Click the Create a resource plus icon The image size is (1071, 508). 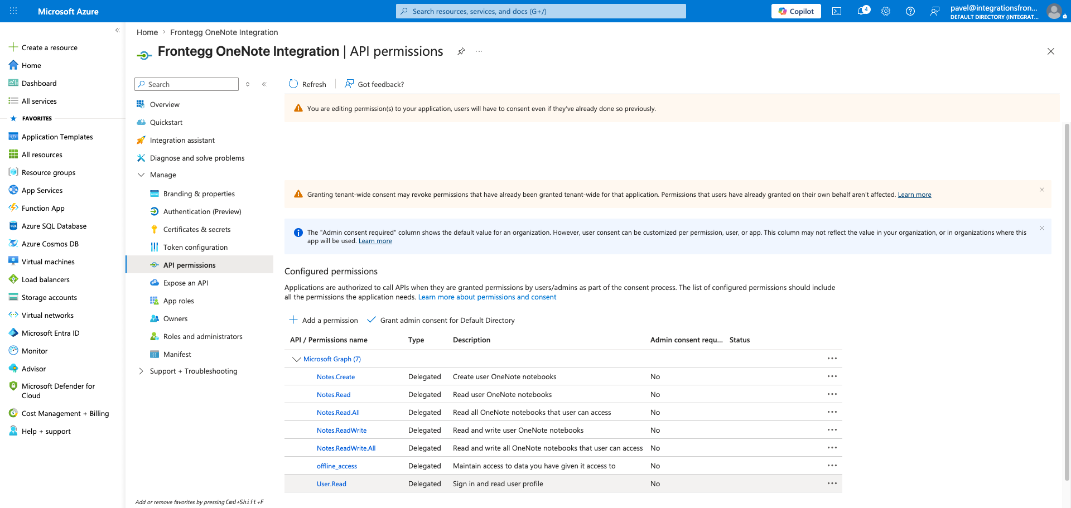pyautogui.click(x=13, y=47)
